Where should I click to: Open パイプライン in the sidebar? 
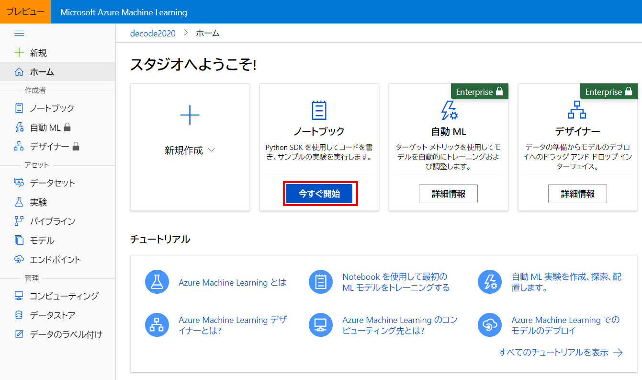click(x=57, y=221)
